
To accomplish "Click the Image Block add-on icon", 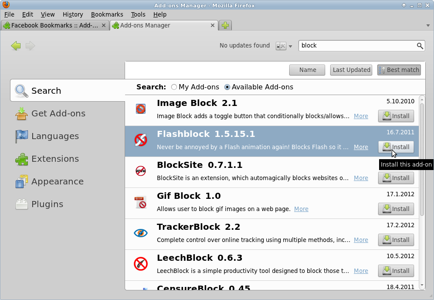I will click(141, 109).
